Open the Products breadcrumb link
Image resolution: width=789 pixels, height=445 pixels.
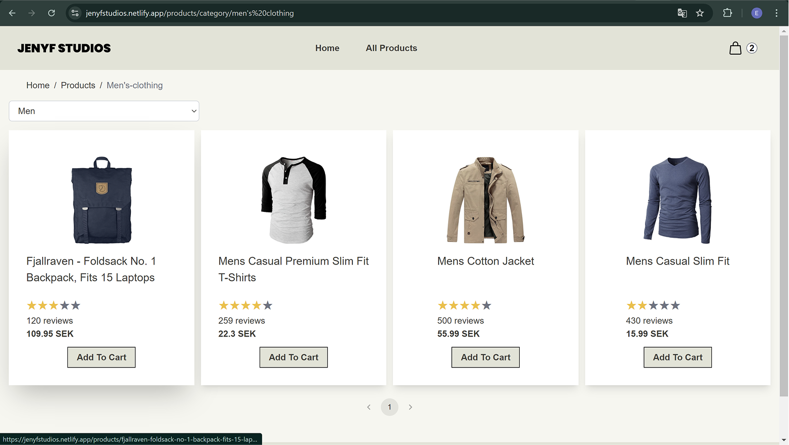tap(78, 85)
